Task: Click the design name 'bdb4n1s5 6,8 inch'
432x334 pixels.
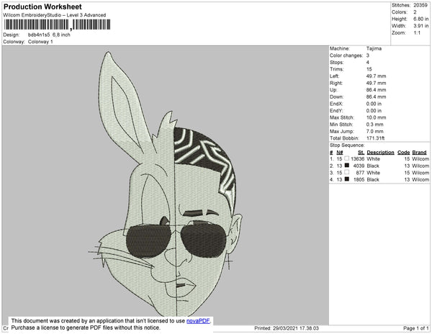Action: (49, 35)
